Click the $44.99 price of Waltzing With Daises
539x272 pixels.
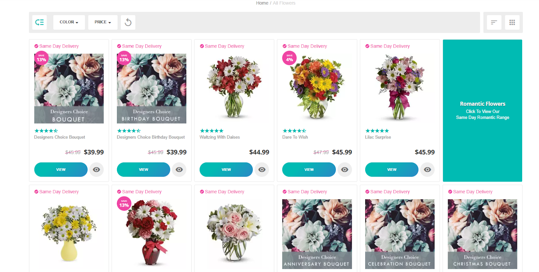pyautogui.click(x=259, y=152)
